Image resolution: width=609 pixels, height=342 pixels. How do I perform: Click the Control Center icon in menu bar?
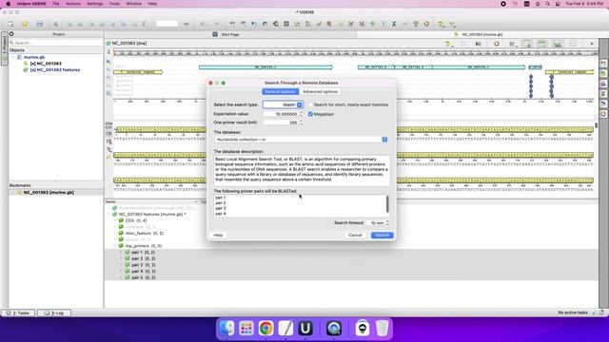point(558,4)
